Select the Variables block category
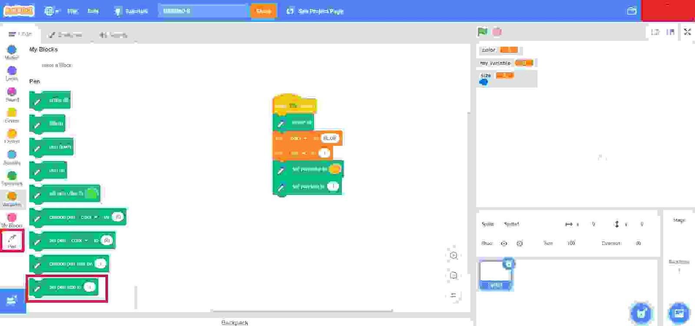 (12, 199)
